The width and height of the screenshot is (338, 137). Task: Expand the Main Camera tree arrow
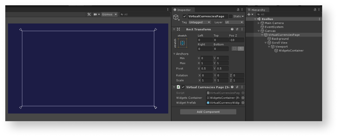259,23
